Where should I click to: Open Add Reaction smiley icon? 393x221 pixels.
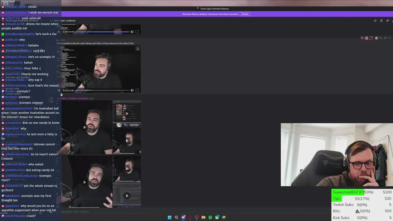click(376, 38)
